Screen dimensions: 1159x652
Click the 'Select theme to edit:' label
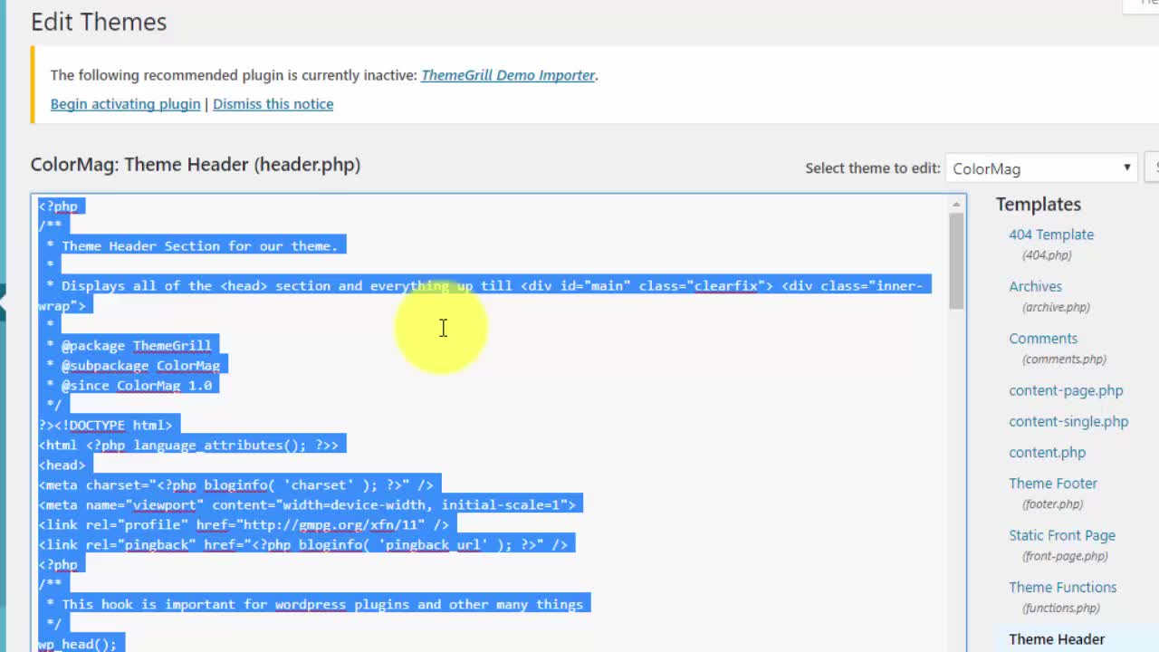point(873,168)
